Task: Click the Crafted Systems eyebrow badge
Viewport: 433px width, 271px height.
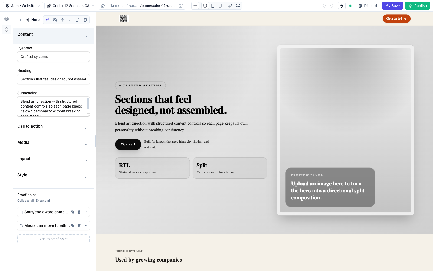Action: click(x=140, y=85)
